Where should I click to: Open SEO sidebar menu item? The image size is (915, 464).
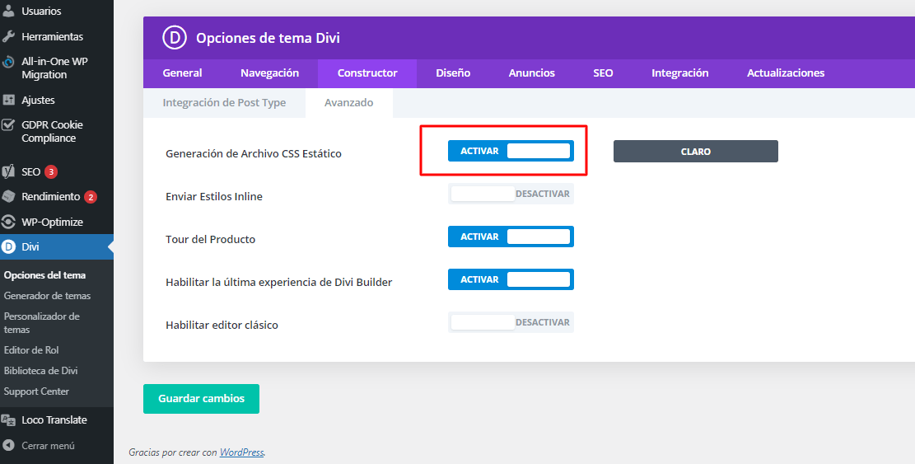coord(57,171)
